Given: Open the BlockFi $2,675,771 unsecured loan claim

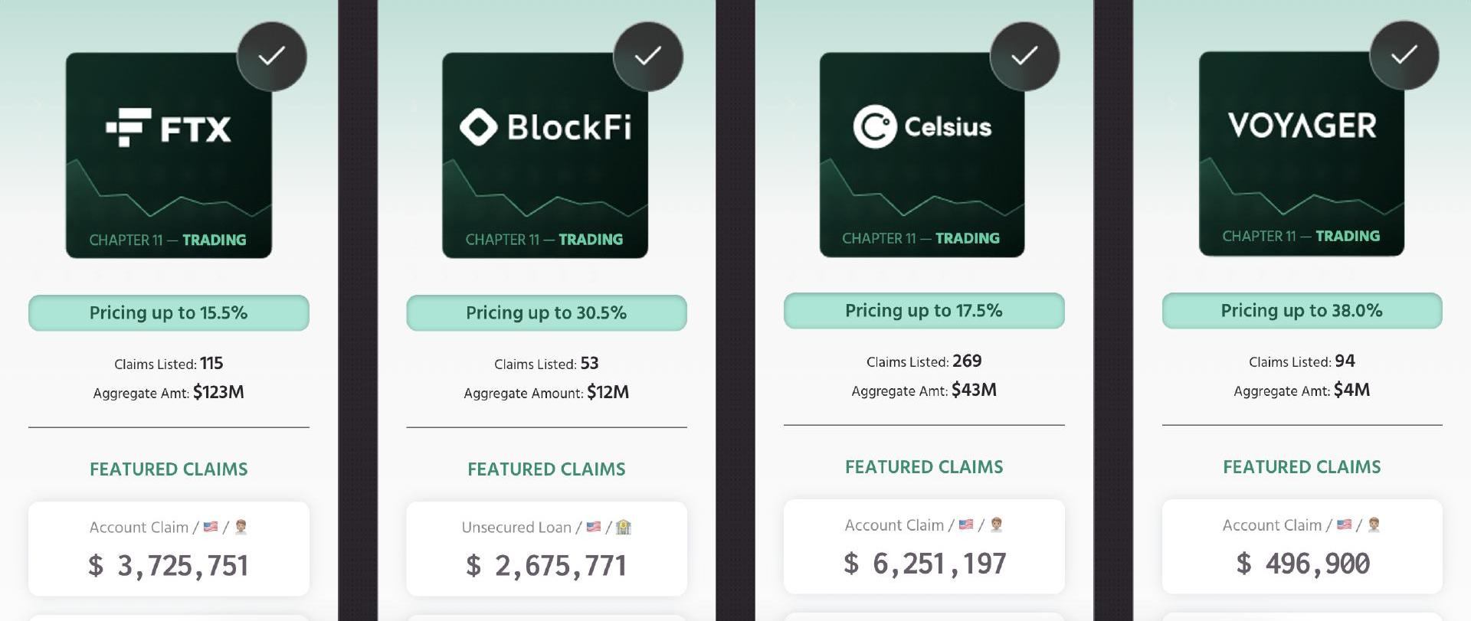Looking at the screenshot, I should (x=546, y=548).
